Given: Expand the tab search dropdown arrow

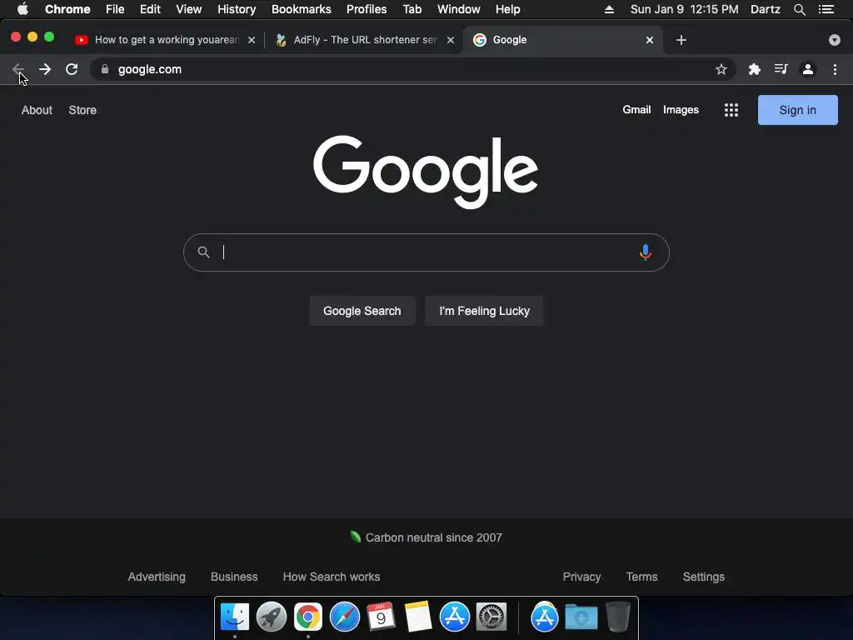Looking at the screenshot, I should tap(834, 40).
